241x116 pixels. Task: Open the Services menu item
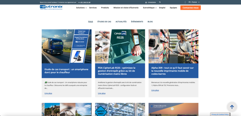[x=93, y=7]
